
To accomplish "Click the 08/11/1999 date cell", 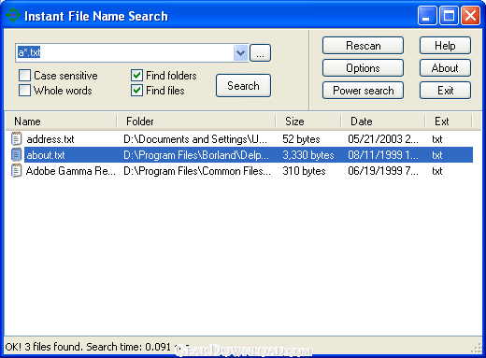I will pos(383,155).
